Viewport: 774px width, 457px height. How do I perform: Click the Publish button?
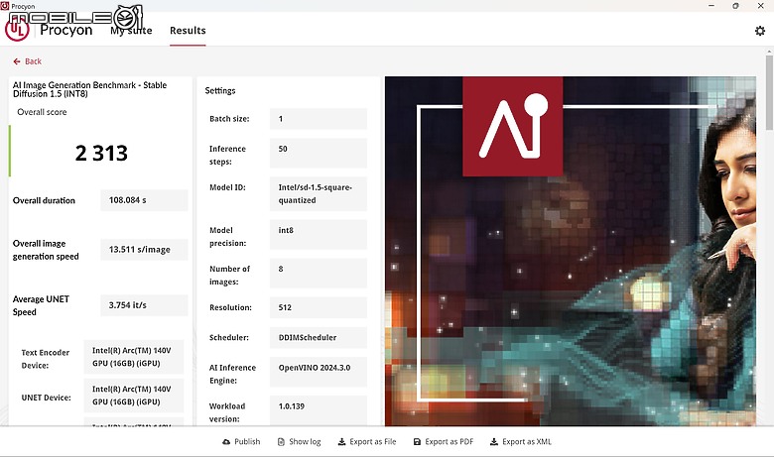pos(241,442)
